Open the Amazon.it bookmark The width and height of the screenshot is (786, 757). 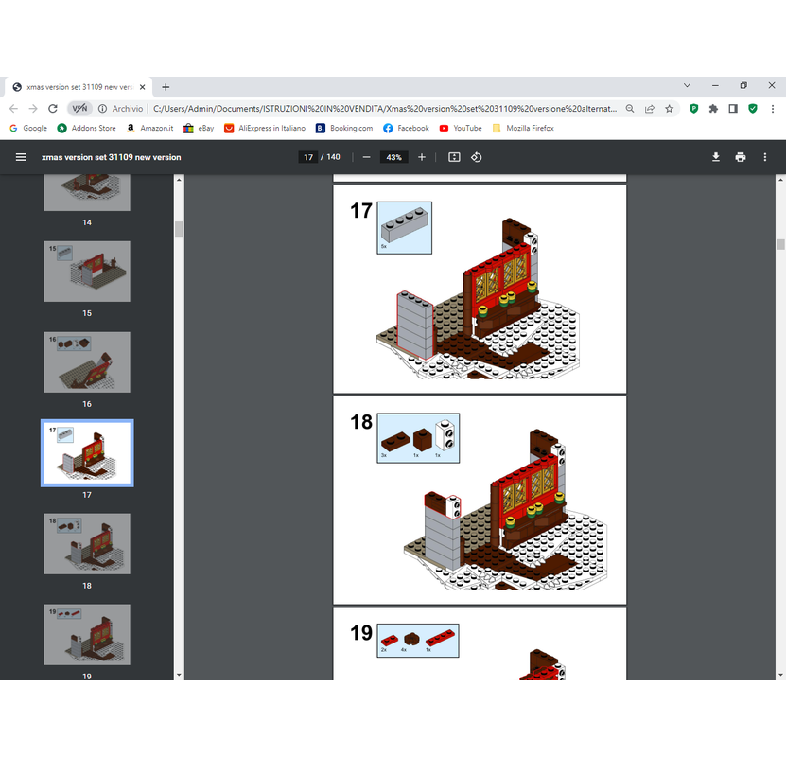(x=149, y=129)
